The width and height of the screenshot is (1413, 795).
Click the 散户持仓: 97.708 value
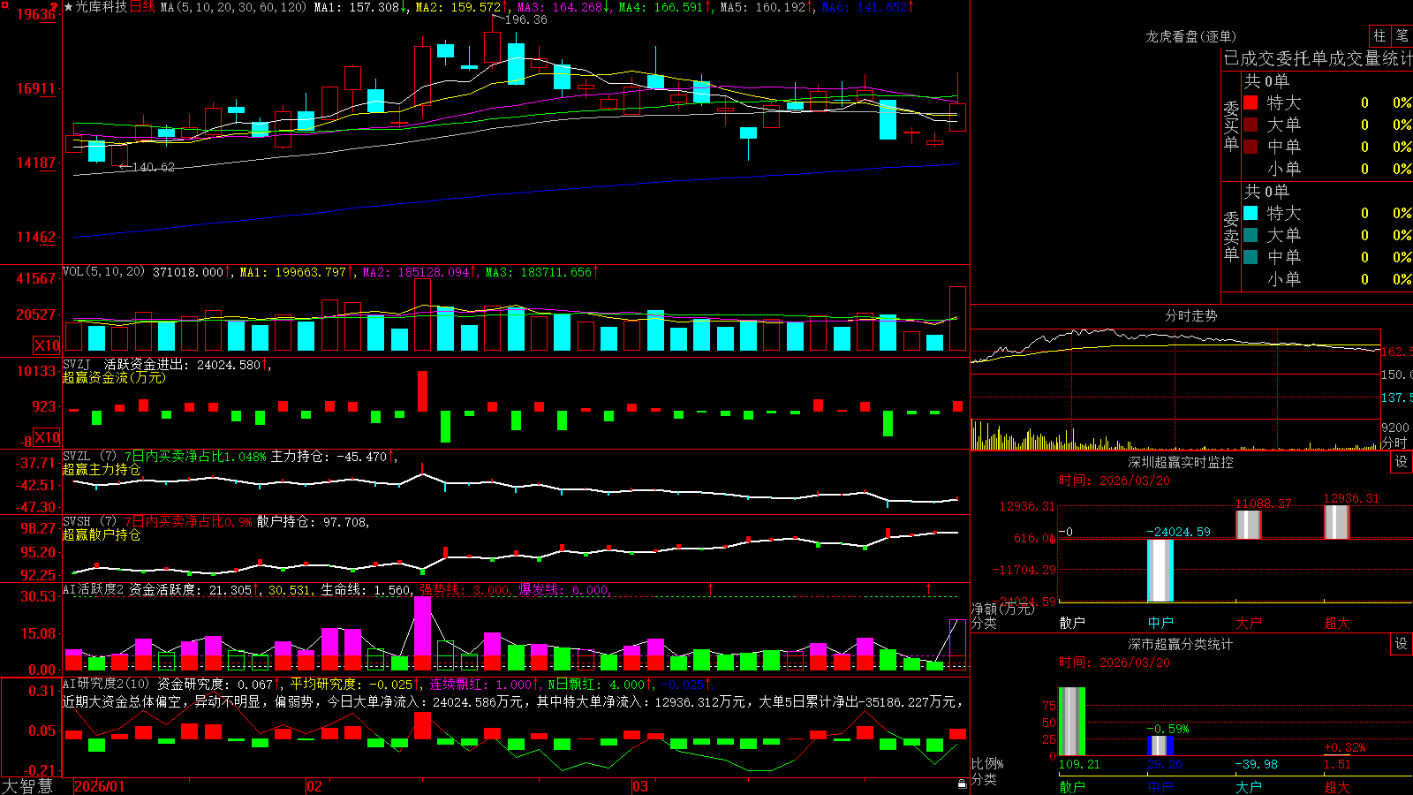click(x=312, y=522)
